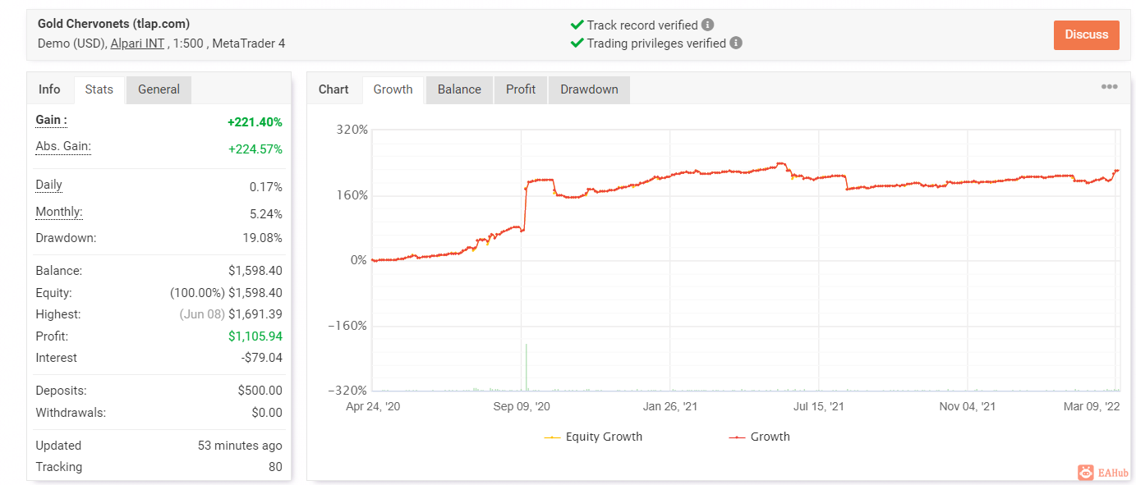Click the Monthly stat label

click(59, 213)
